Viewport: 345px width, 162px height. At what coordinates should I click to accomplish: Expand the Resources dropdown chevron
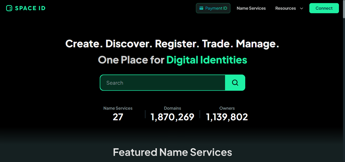point(302,8)
